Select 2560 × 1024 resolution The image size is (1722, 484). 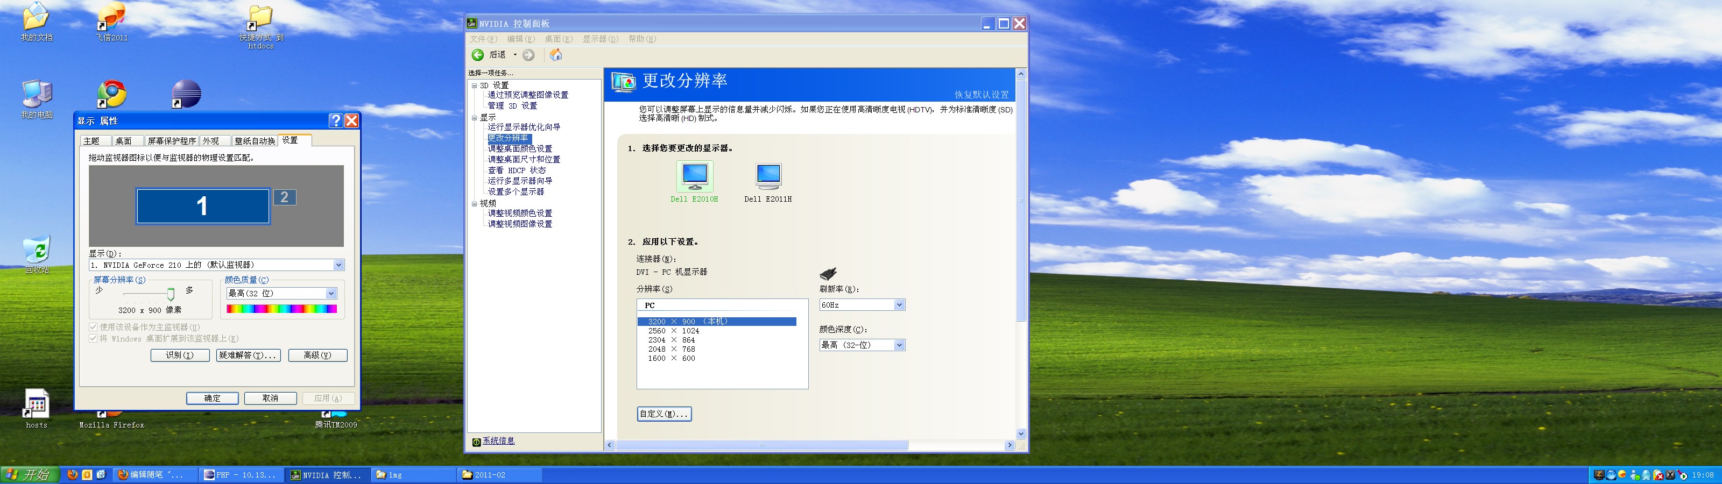tap(674, 331)
